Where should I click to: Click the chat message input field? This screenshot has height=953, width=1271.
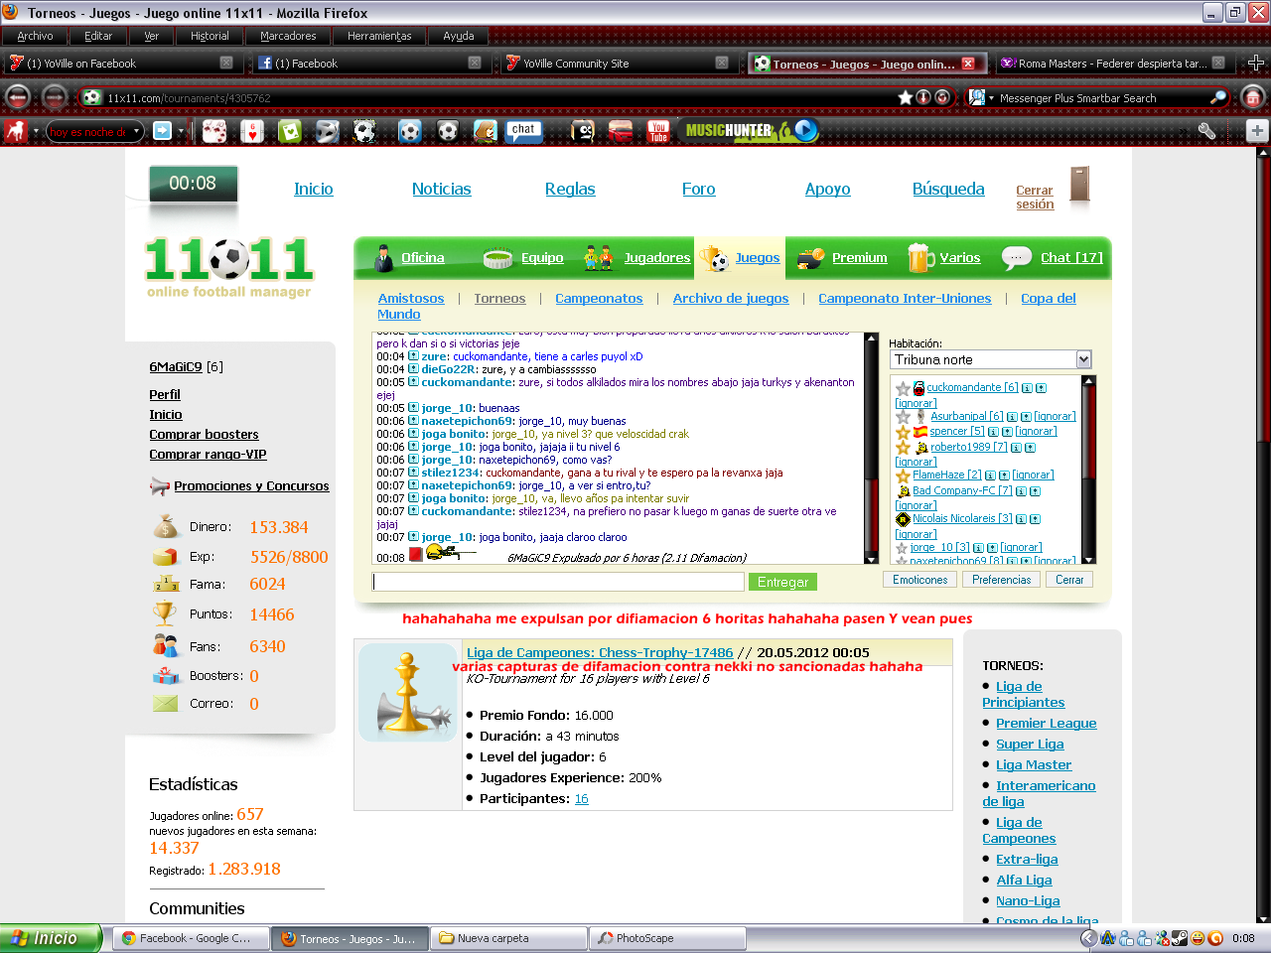point(558,582)
